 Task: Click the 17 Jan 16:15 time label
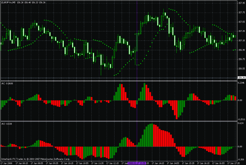(x=203, y=163)
